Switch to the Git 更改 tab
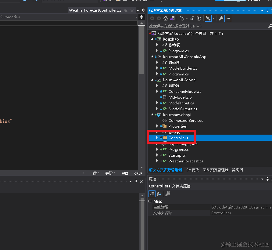The height and width of the screenshot is (250, 272). click(192, 170)
